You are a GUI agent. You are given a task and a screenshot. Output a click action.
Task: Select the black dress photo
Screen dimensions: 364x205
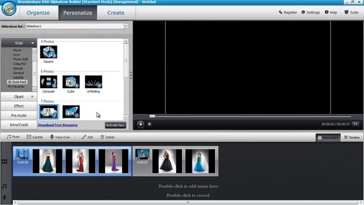pyautogui.click(x=167, y=161)
